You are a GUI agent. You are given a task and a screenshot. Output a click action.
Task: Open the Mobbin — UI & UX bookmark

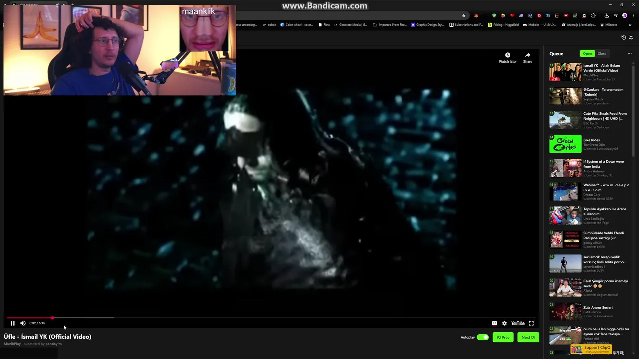[540, 25]
